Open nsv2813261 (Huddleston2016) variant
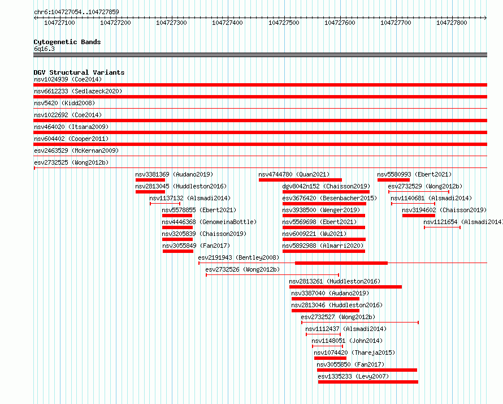Image resolution: width=503 pixels, height=404 pixels. (335, 281)
